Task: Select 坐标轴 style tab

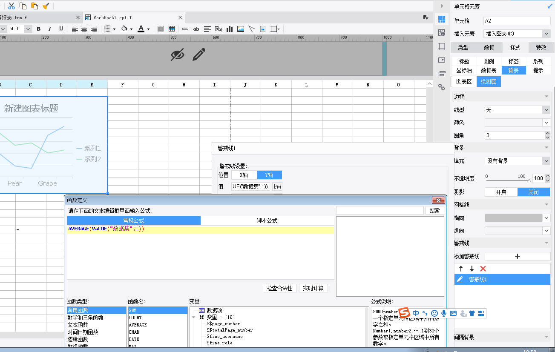Action: (x=464, y=70)
